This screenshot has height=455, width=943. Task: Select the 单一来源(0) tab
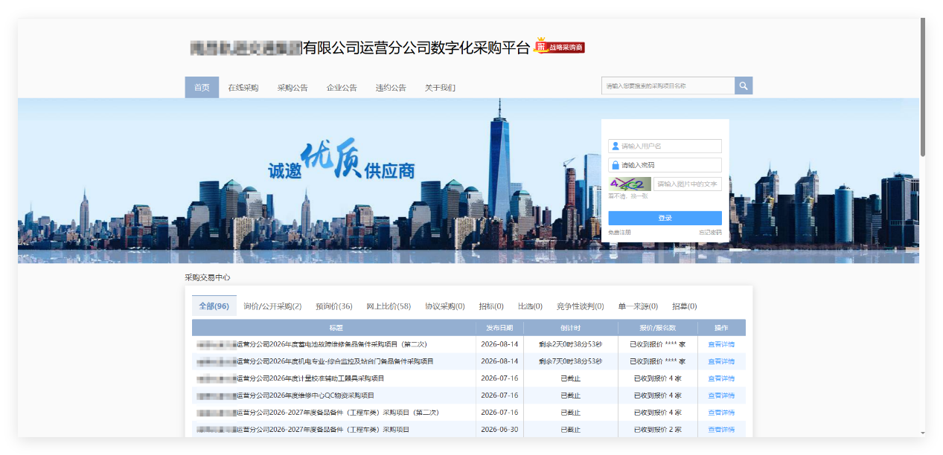pyautogui.click(x=638, y=306)
